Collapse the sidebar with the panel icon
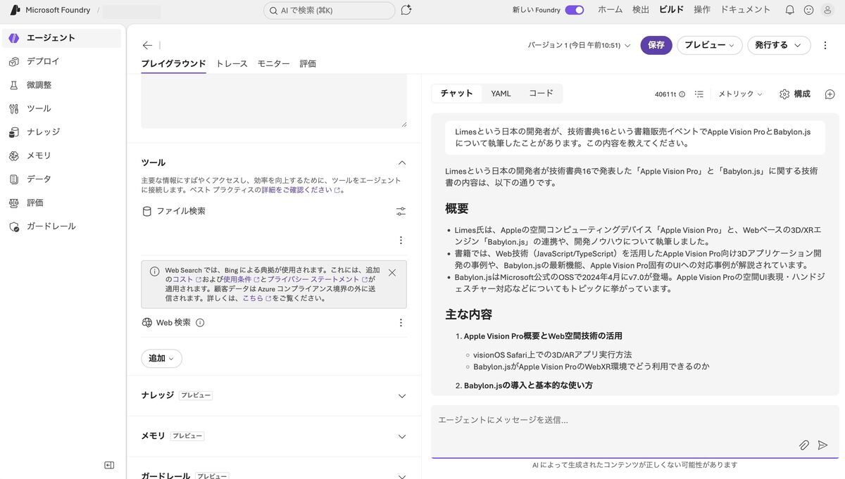The image size is (845, 479). (x=109, y=465)
